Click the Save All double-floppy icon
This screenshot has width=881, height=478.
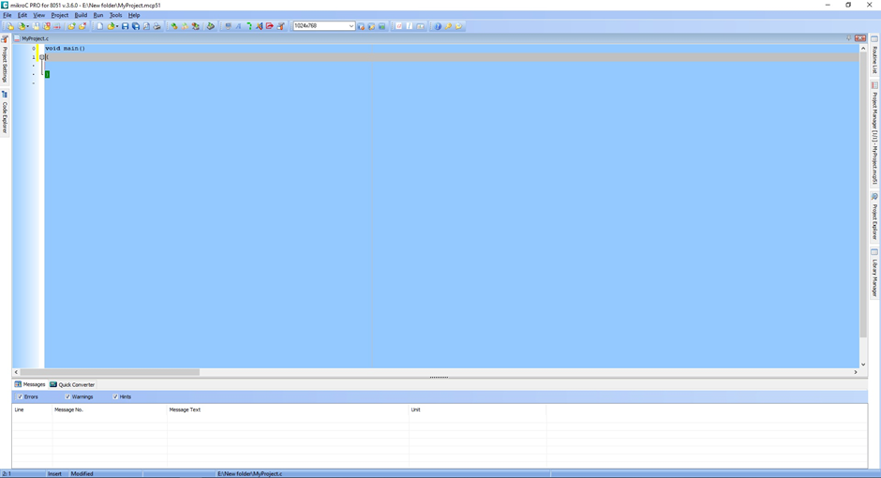[135, 26]
